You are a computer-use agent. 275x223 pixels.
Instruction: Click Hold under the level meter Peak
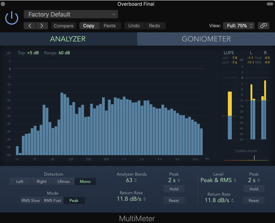tap(254, 189)
